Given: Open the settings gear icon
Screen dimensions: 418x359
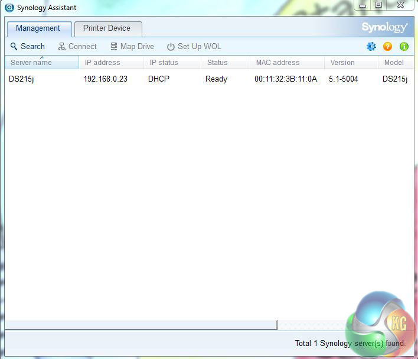Looking at the screenshot, I should [371, 47].
